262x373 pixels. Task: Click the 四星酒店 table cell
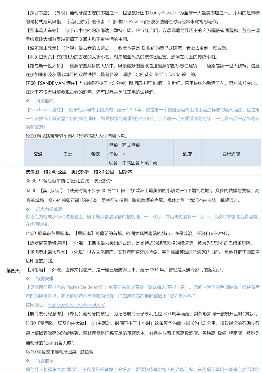231,154
